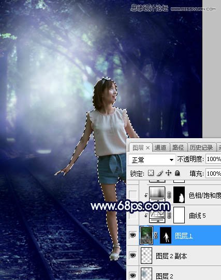The height and width of the screenshot is (280, 221).
Task: Select 曲线 5 white layer mask
Action: 179,215
